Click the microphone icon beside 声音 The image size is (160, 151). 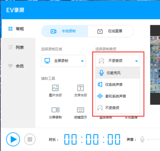coord(142,139)
